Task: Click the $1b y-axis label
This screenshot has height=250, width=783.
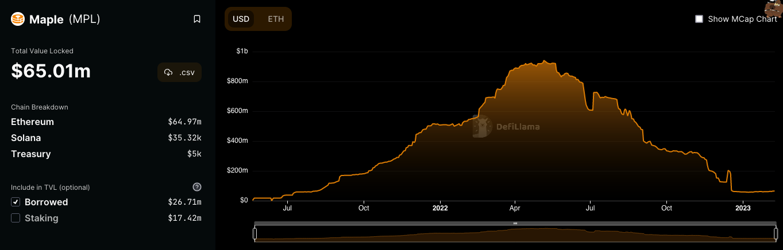Action: click(x=242, y=52)
